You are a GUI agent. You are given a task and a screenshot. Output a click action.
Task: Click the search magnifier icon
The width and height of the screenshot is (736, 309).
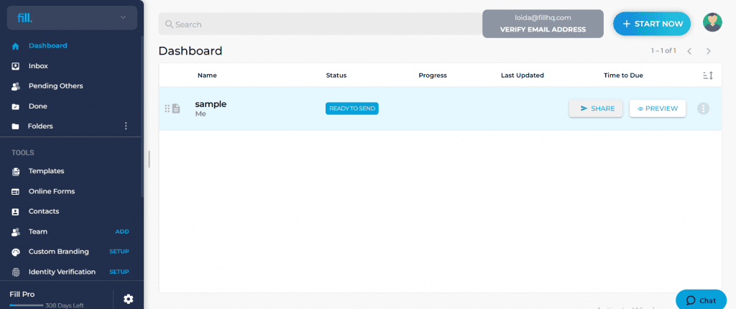point(170,24)
